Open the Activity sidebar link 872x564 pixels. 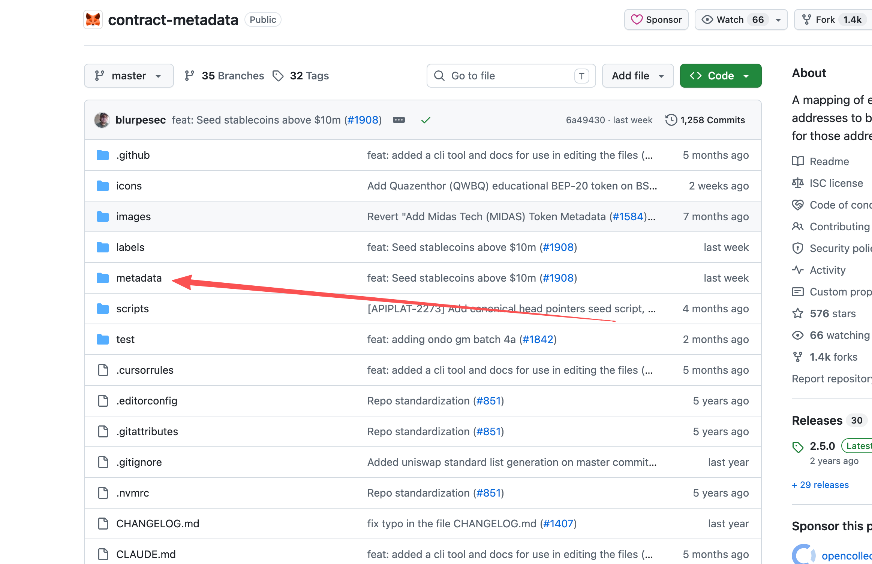click(x=819, y=270)
